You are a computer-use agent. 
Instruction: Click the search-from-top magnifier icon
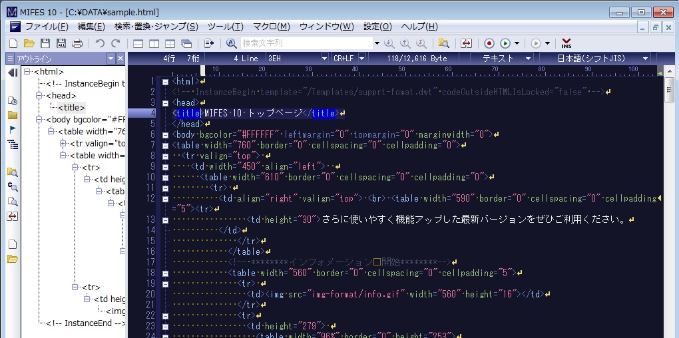pos(421,43)
